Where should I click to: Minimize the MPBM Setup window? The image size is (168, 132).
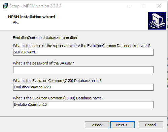[x=129, y=6]
